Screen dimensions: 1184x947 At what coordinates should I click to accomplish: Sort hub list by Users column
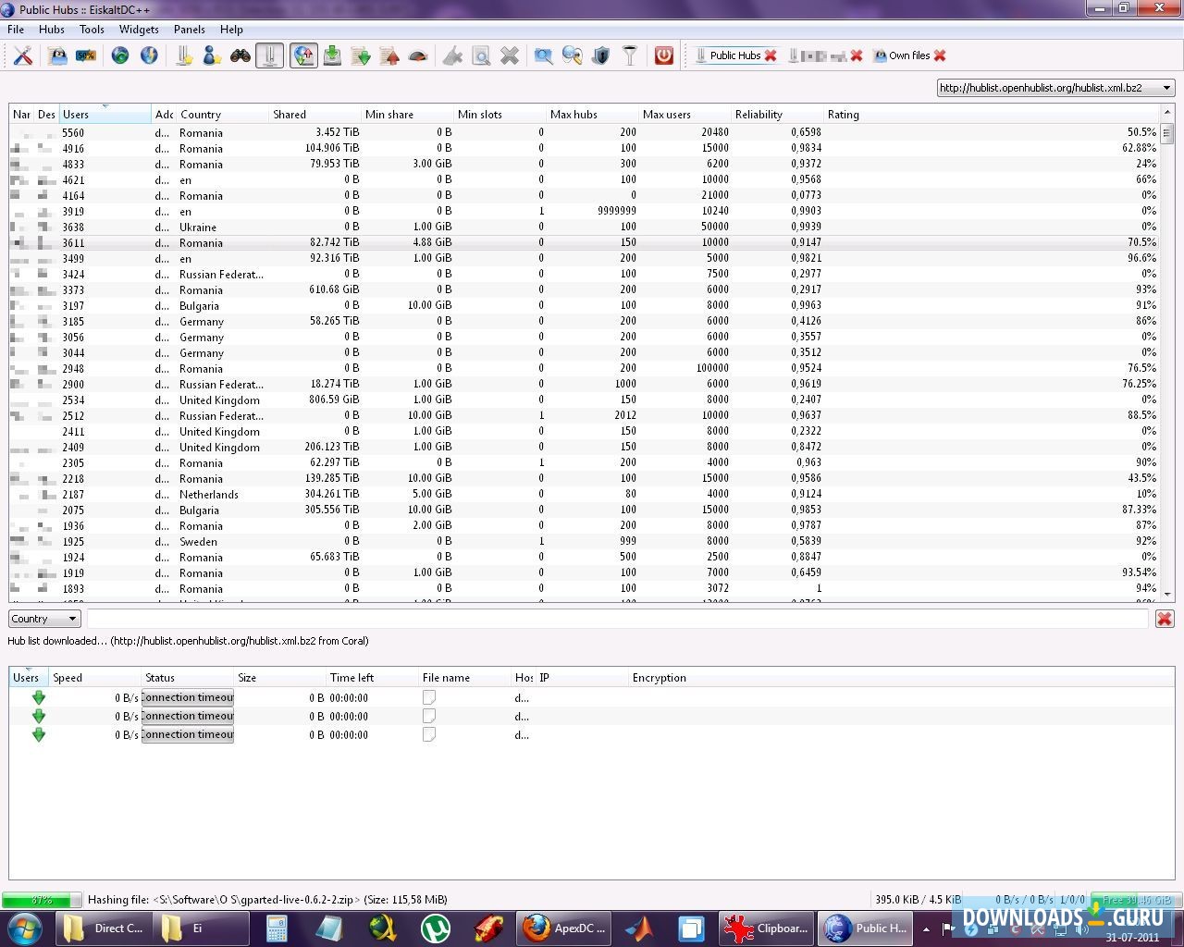click(104, 115)
